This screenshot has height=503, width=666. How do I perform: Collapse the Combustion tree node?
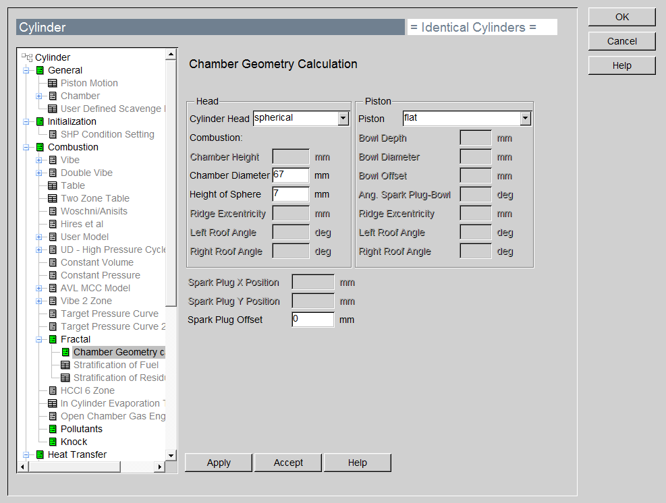pos(26,147)
